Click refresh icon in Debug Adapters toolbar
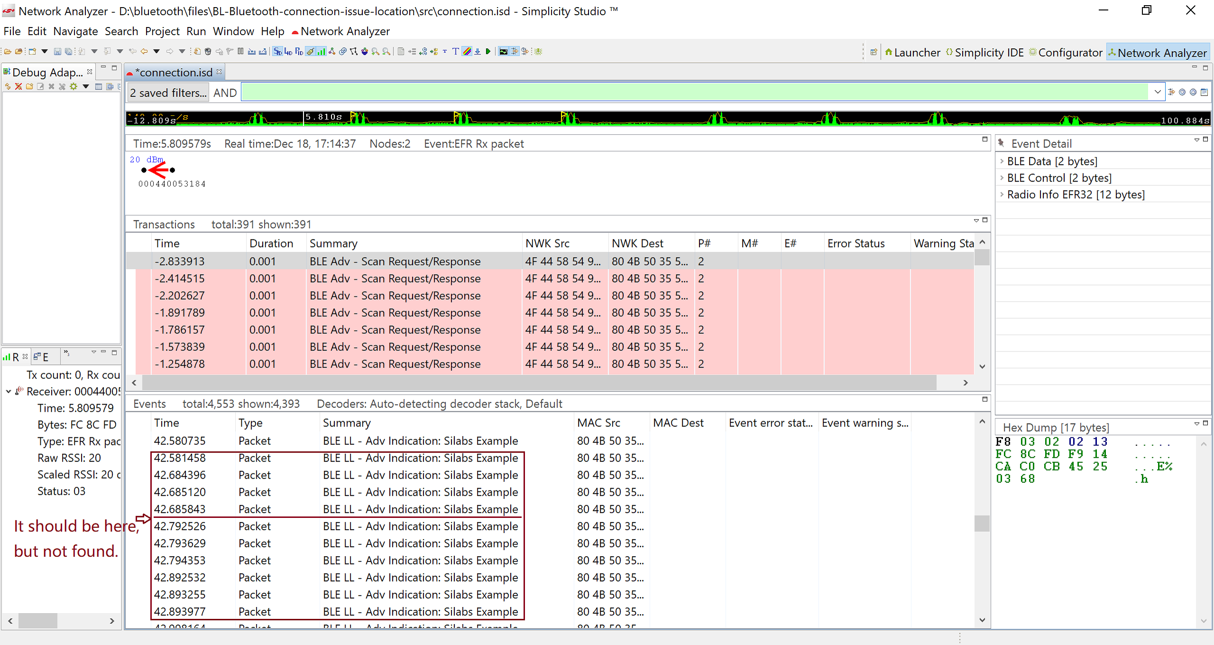Viewport: 1214px width, 645px height. pos(8,86)
